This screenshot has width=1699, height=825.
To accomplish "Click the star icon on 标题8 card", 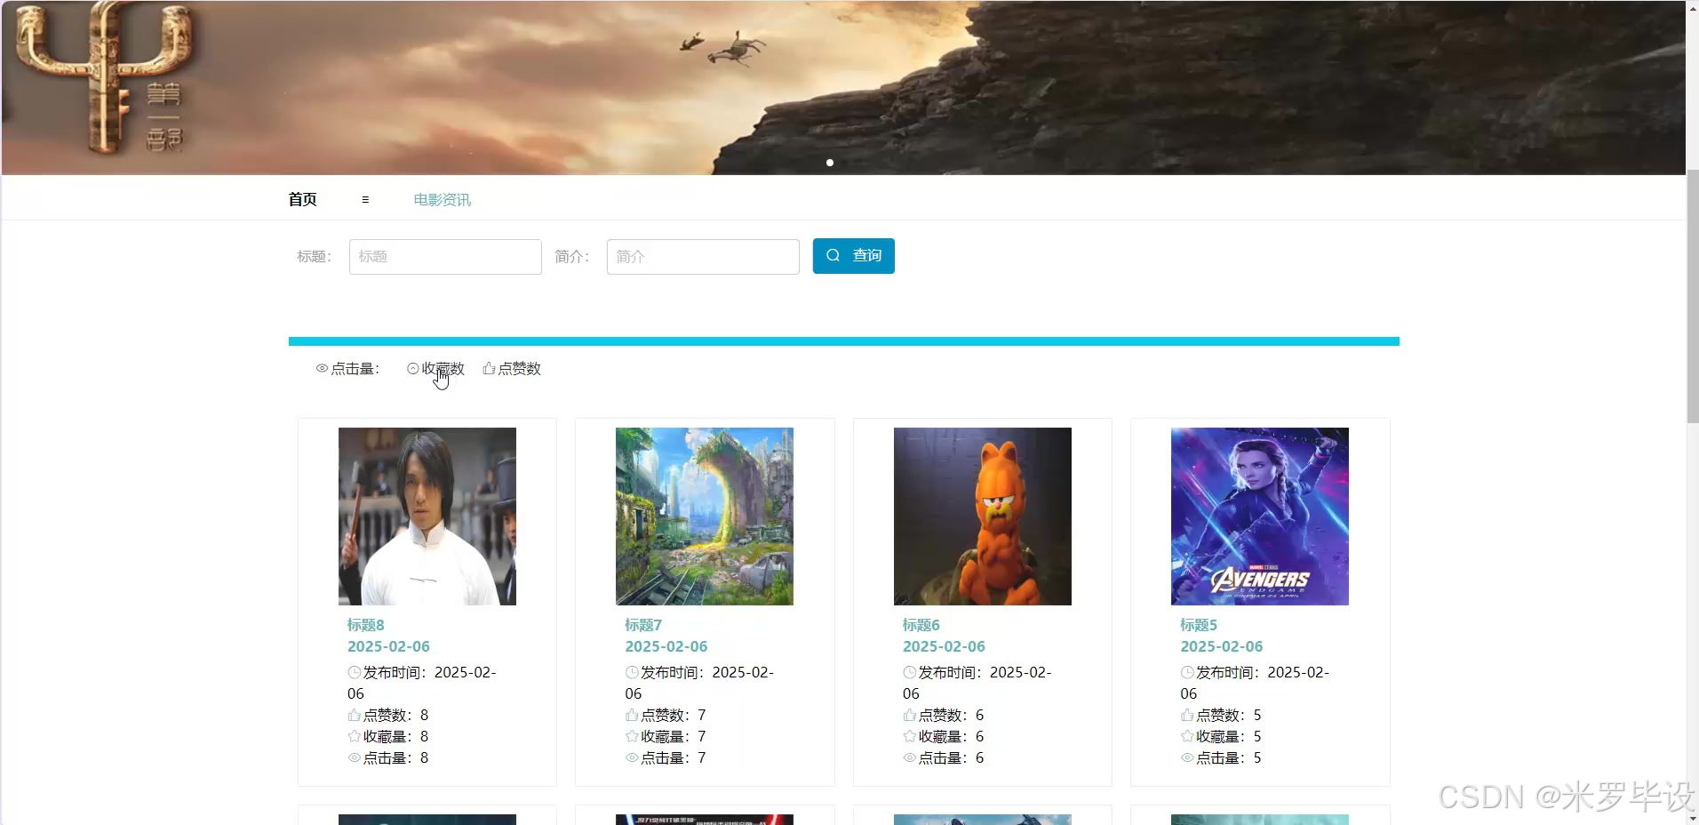I will [x=355, y=736].
